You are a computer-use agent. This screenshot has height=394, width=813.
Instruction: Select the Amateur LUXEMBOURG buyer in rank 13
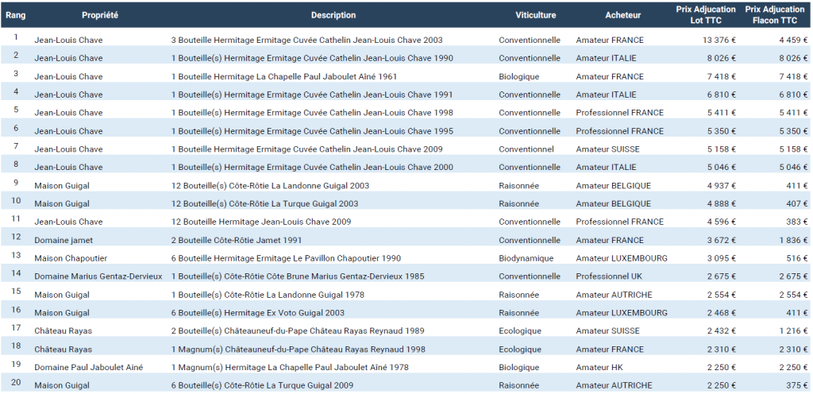(622, 258)
